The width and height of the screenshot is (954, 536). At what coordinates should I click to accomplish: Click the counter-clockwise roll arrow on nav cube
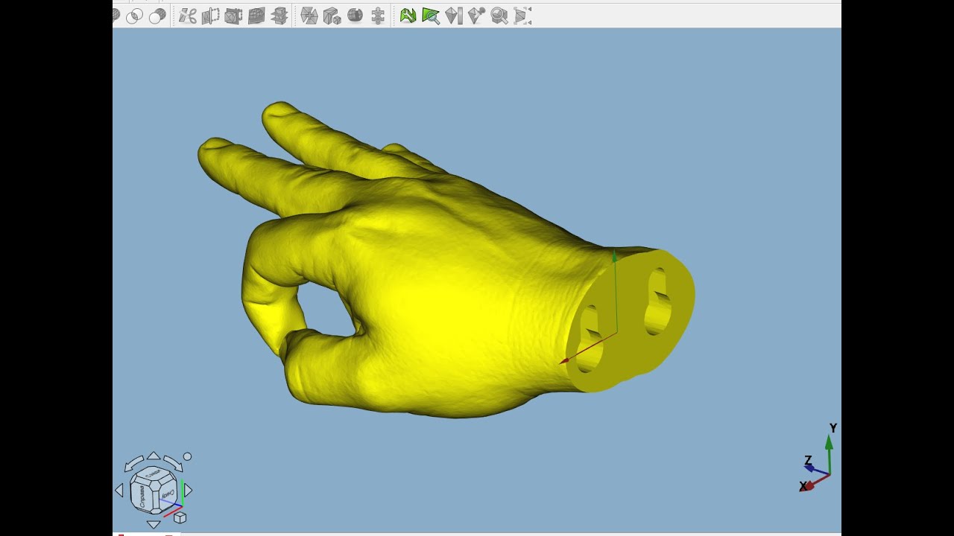tap(133, 464)
